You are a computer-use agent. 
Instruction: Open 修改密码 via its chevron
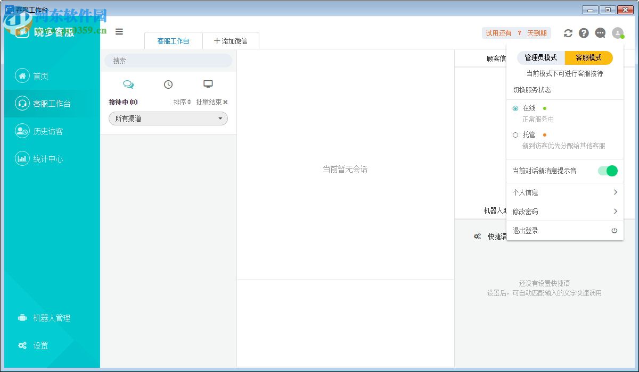click(x=615, y=211)
